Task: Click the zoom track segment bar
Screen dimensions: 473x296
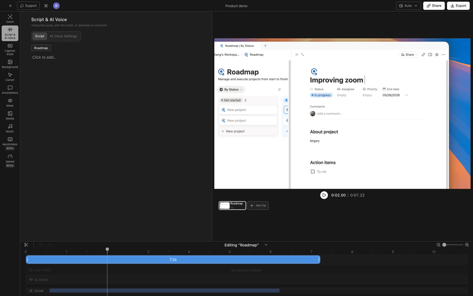Action: pos(164,291)
